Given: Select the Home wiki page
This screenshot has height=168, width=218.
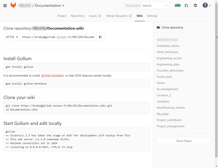Looking at the screenshot, I should pyautogui.click(x=161, y=83).
